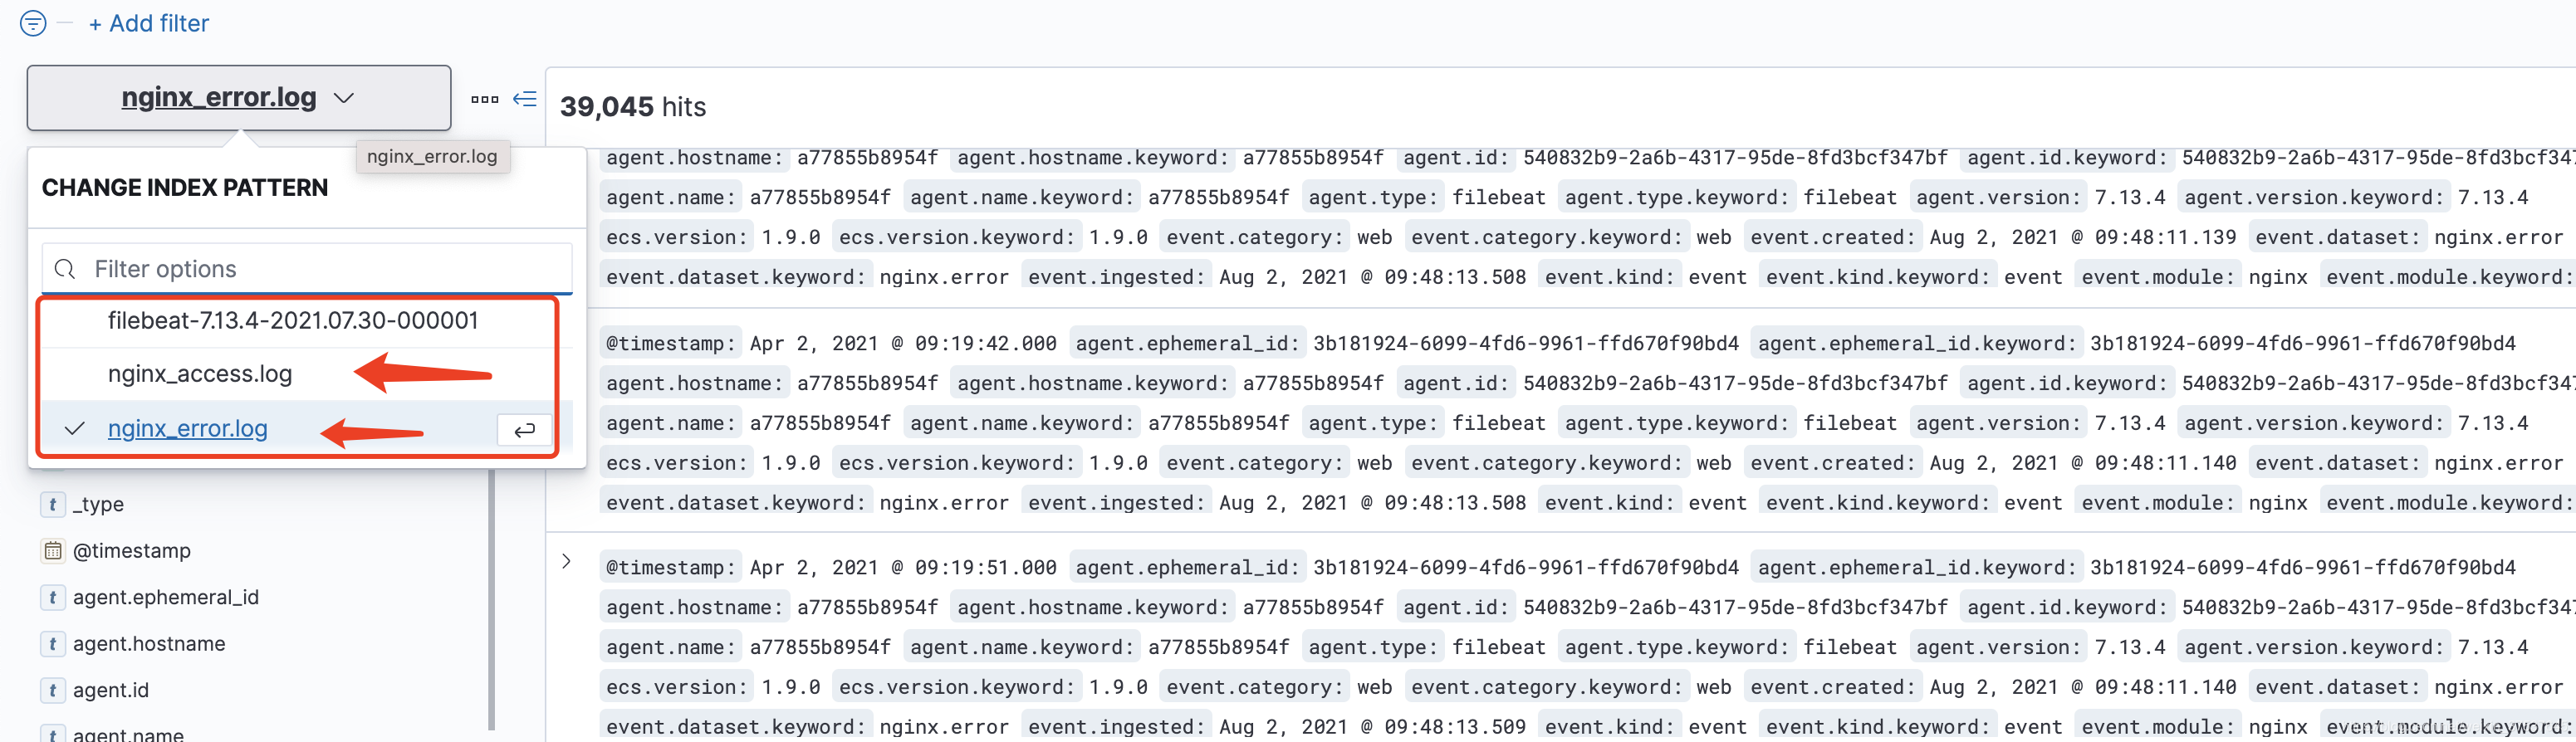The width and height of the screenshot is (2576, 742).
Task: Open the nginx_error.log index pattern dropdown
Action: coord(239,98)
